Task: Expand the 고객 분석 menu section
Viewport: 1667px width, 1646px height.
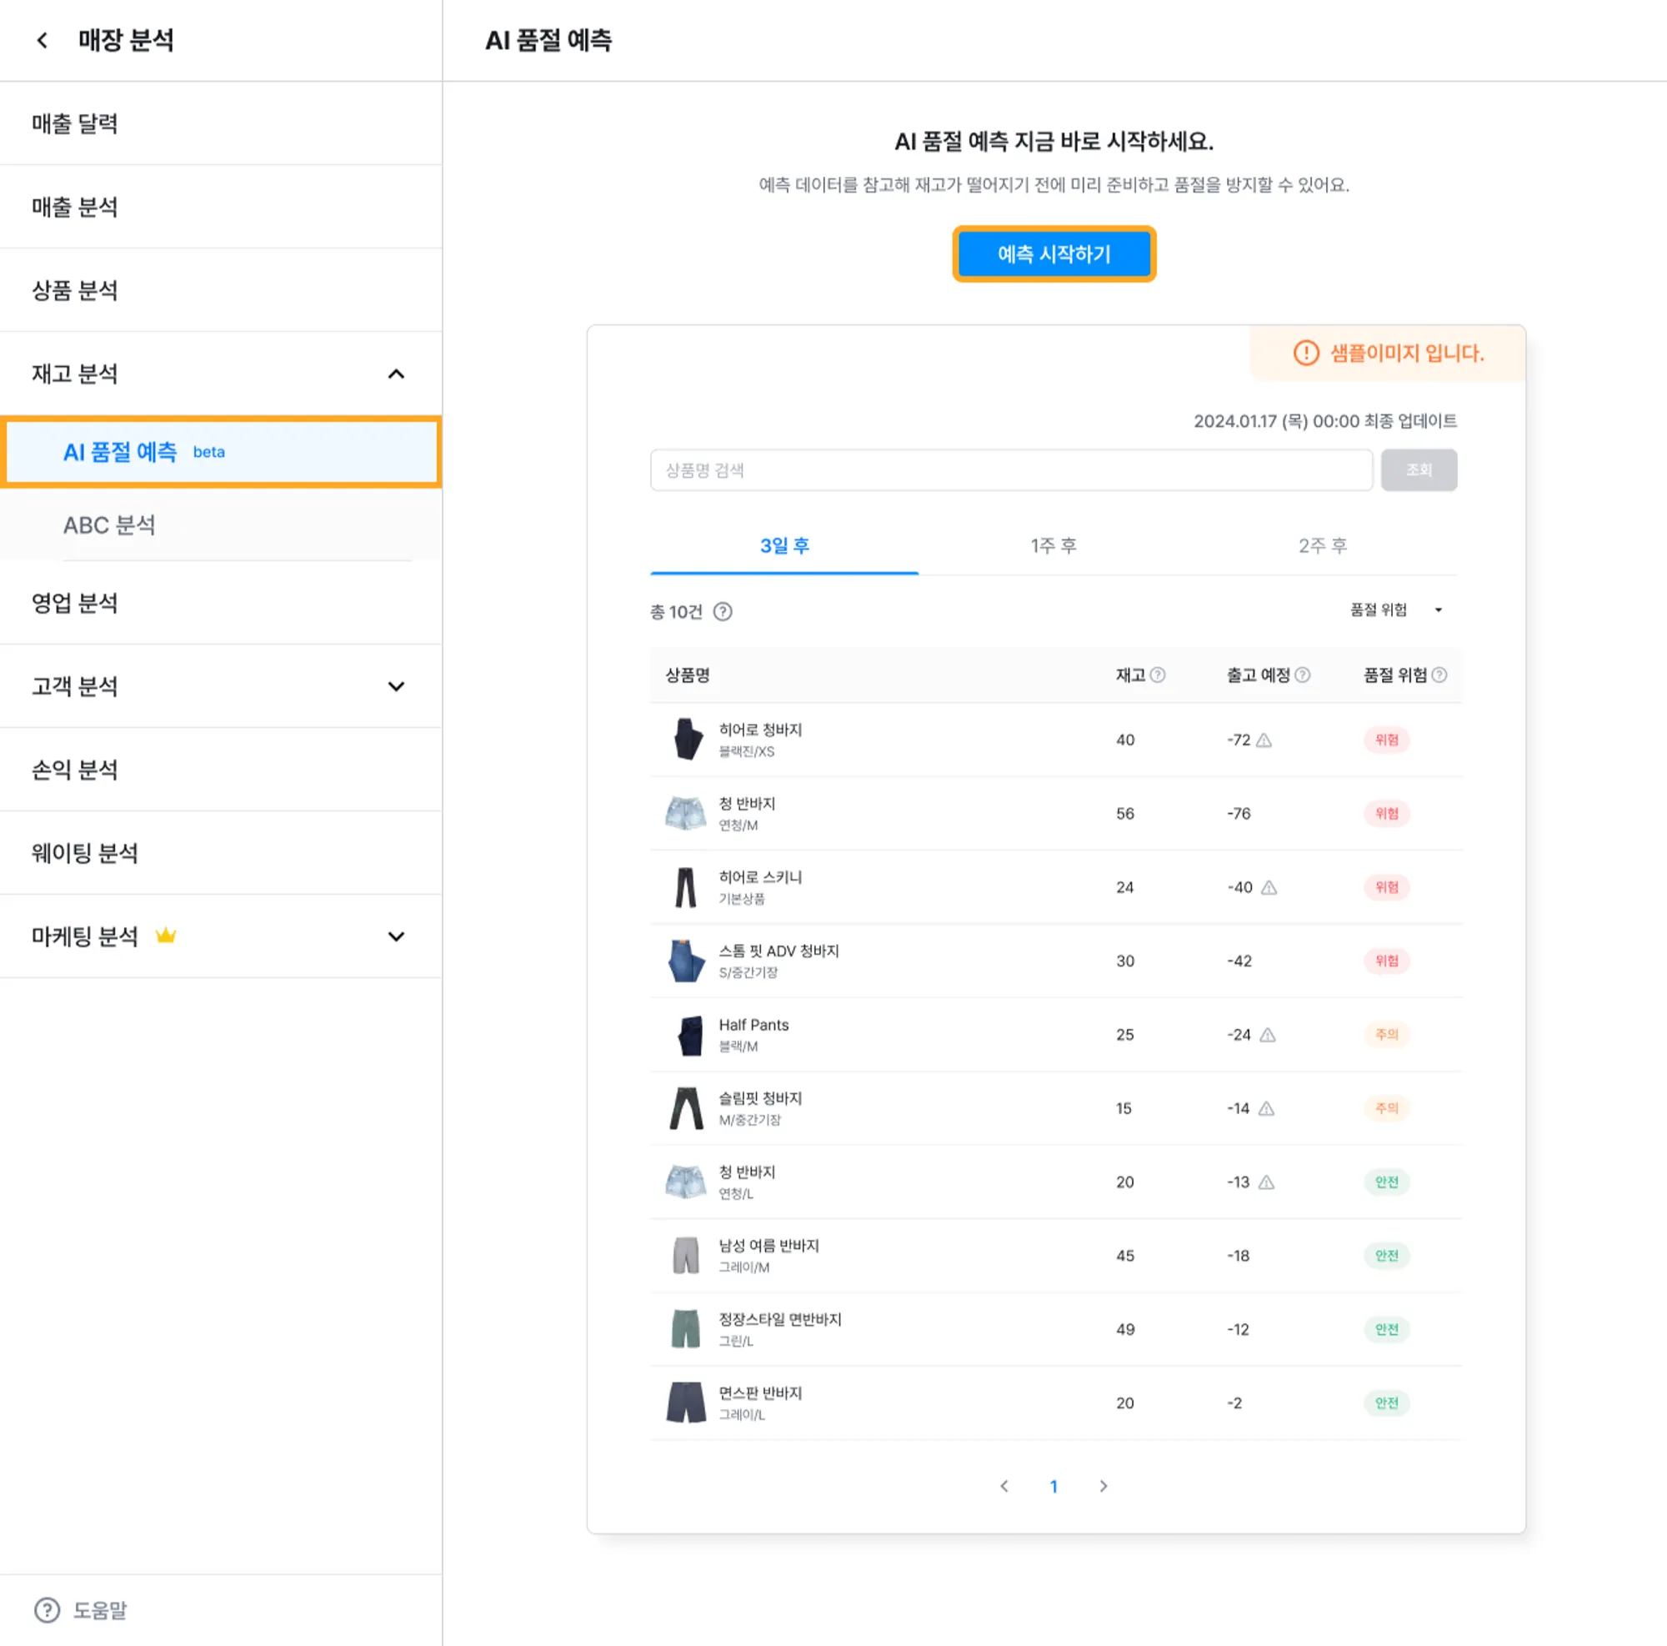Action: click(x=396, y=687)
